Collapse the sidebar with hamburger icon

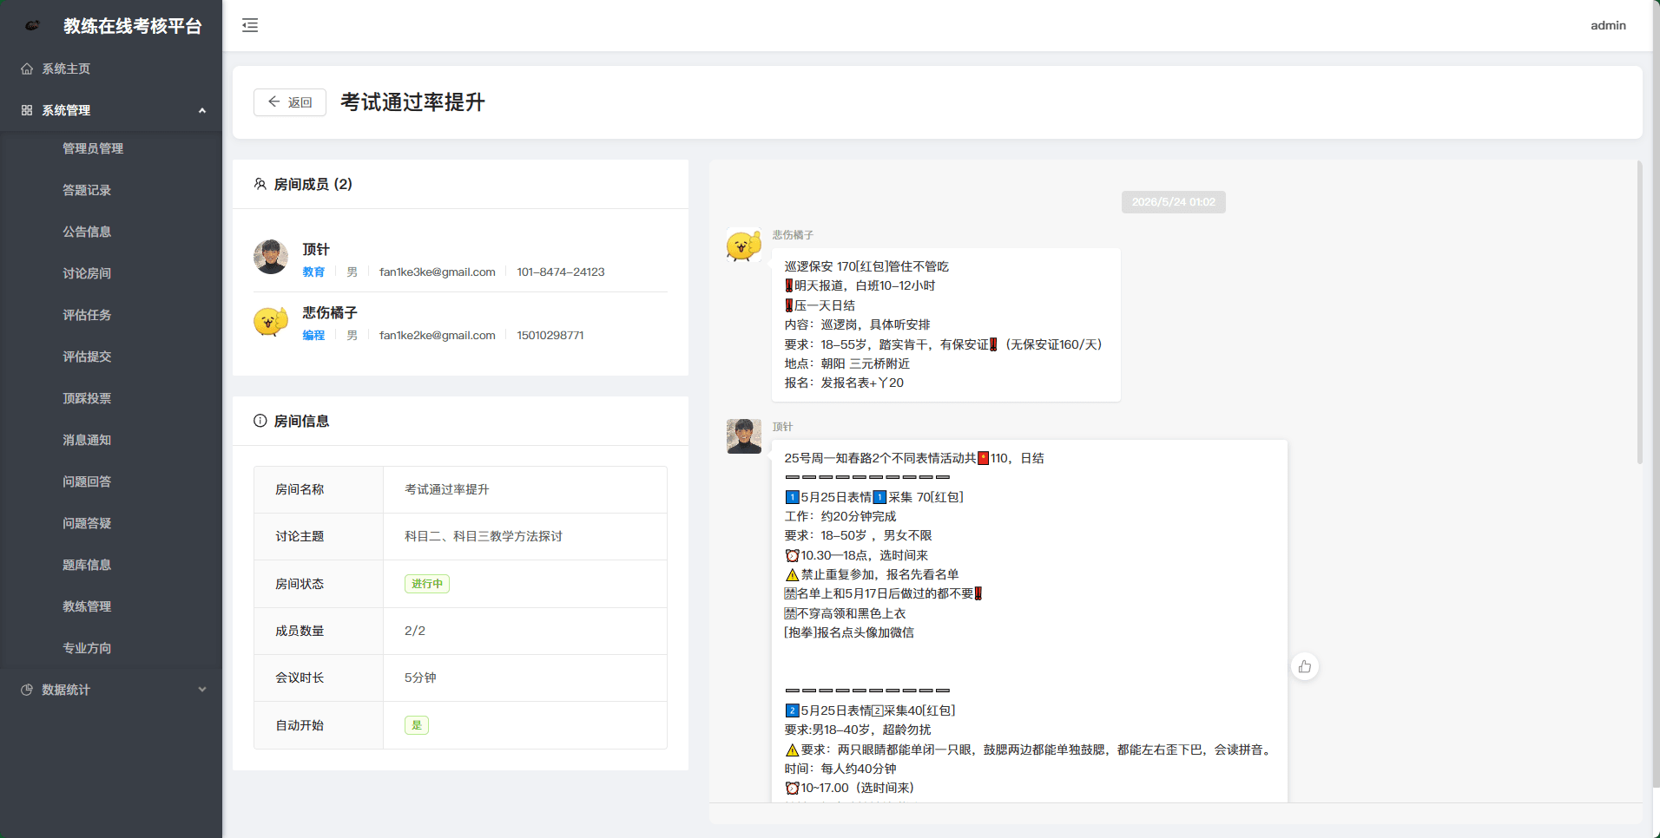point(250,25)
